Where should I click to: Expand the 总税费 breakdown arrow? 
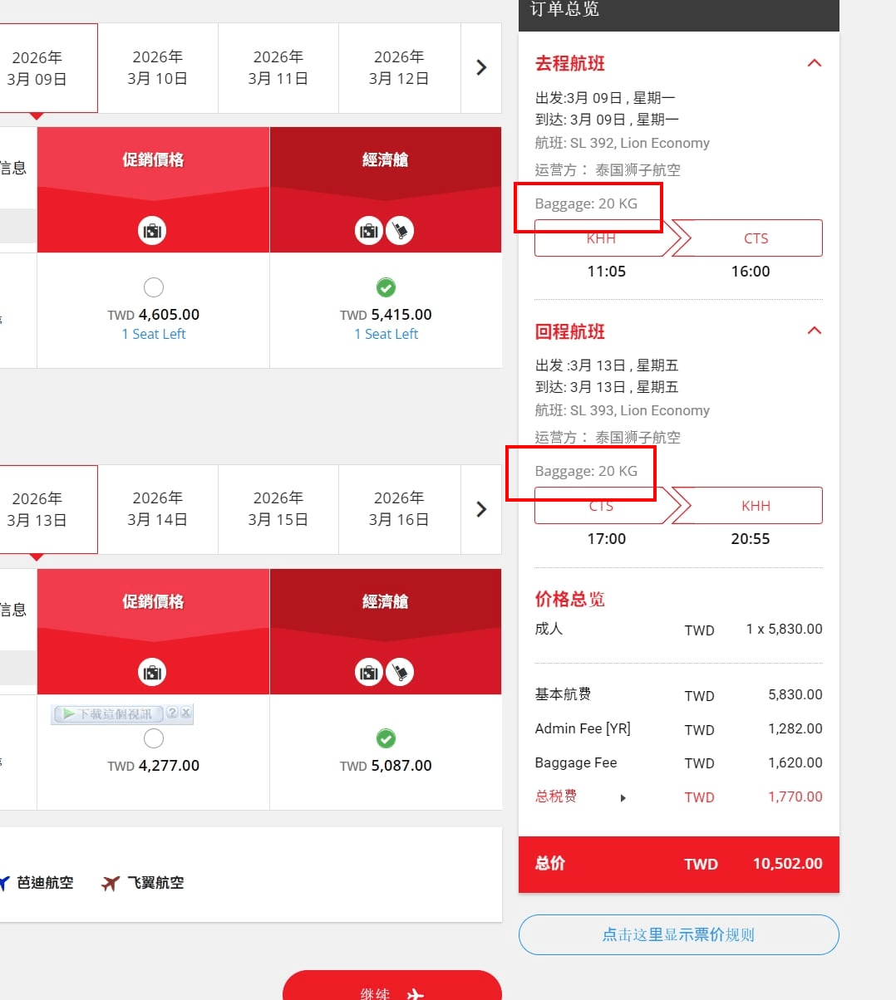pos(623,798)
